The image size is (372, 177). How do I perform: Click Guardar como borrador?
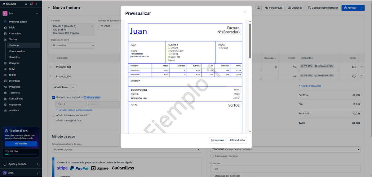[323, 8]
